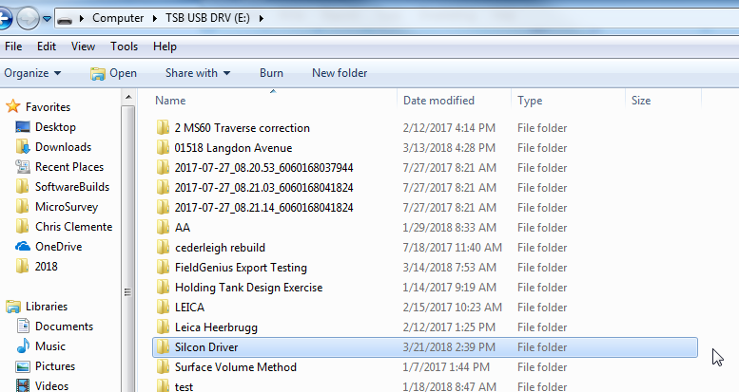Open the OneDrive cloud icon in Favorites

point(23,247)
